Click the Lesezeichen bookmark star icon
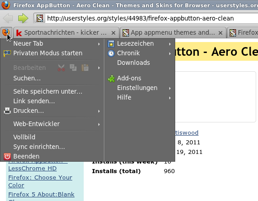Viewport: 258px width, 201px height. coord(111,44)
